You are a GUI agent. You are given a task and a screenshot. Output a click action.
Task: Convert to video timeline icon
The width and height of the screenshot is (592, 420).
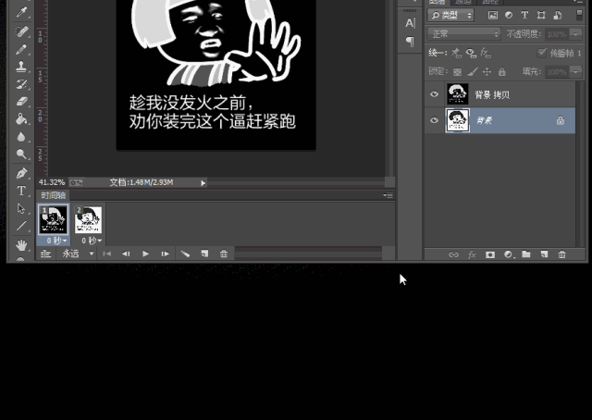(x=45, y=253)
